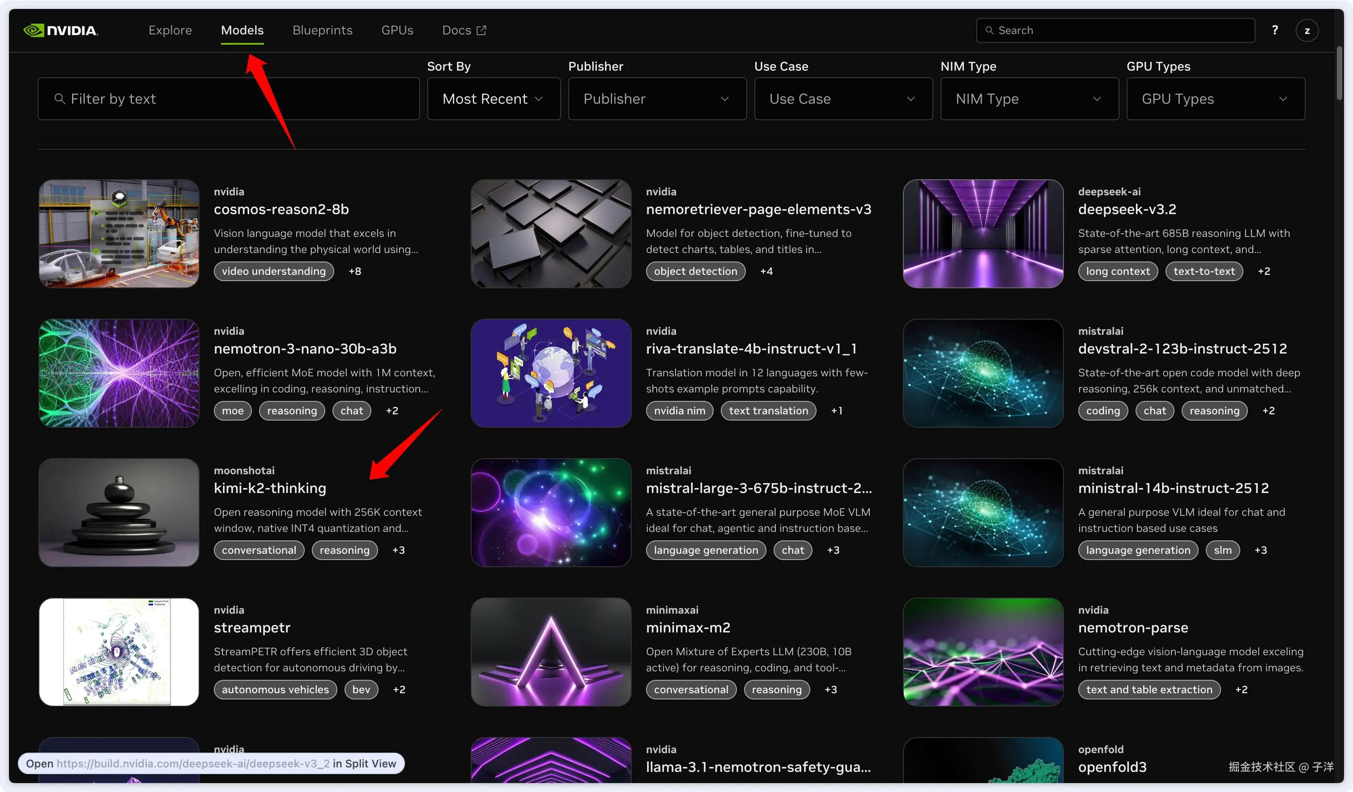Switch to the Explore tab
This screenshot has width=1353, height=792.
170,30
